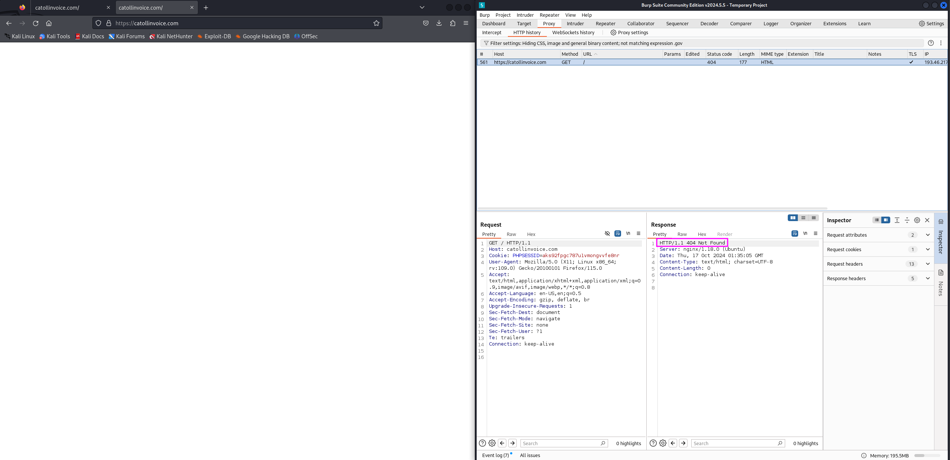Go to previous match in Response search
Screen dimensions: 950x460
coord(673,443)
